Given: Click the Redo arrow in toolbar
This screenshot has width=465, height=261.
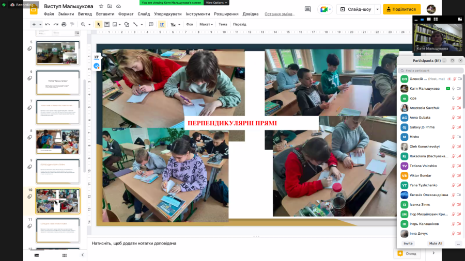Looking at the screenshot, I should pos(56,25).
